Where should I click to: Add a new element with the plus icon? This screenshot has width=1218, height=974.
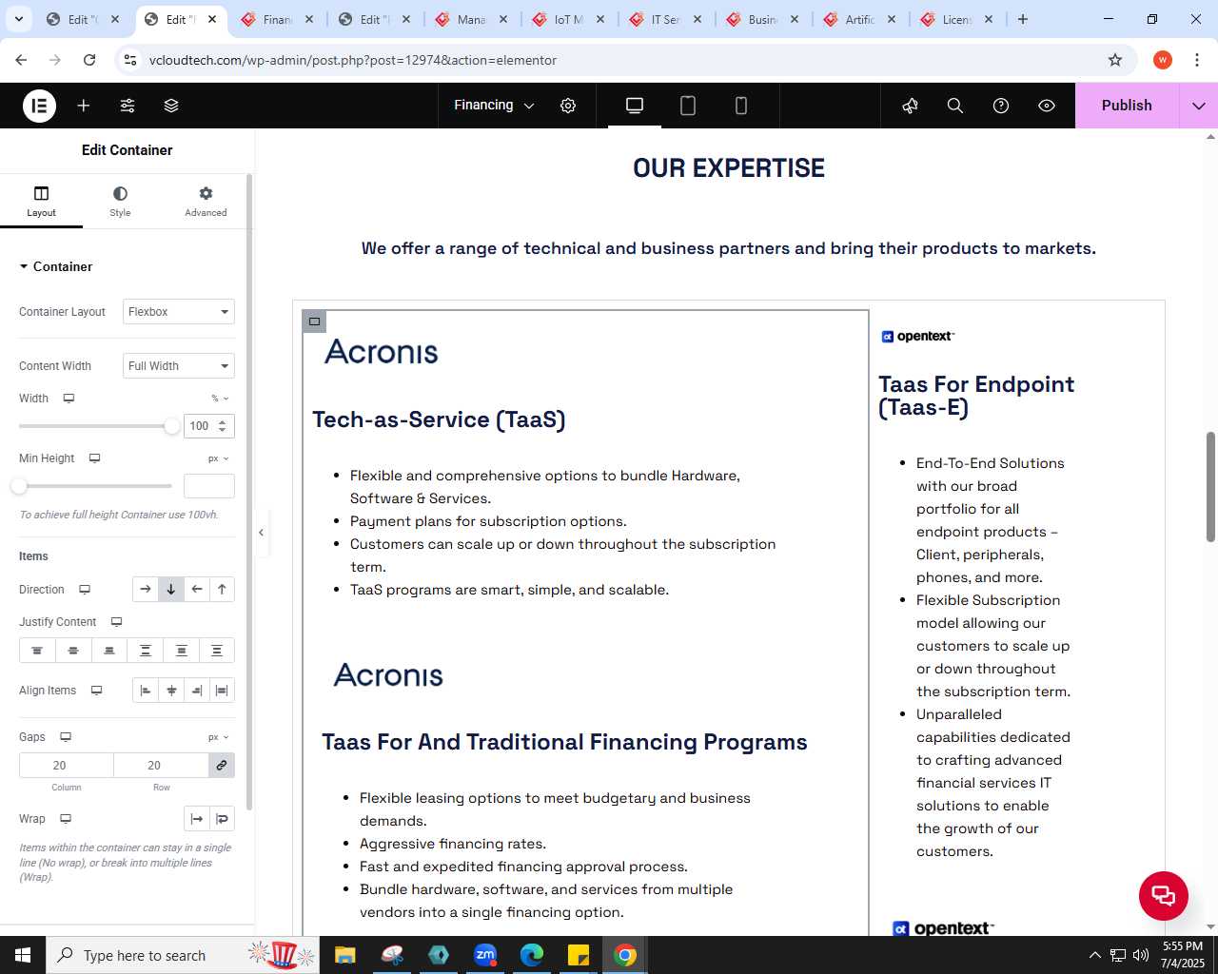pos(84,106)
